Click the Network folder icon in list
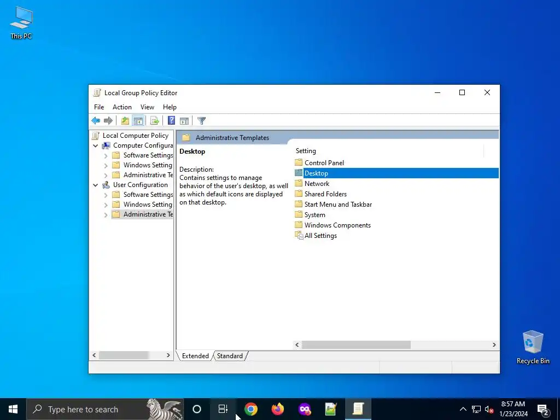This screenshot has height=420, width=560. pos(299,183)
